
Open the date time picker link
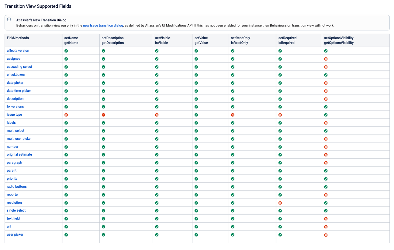point(19,91)
